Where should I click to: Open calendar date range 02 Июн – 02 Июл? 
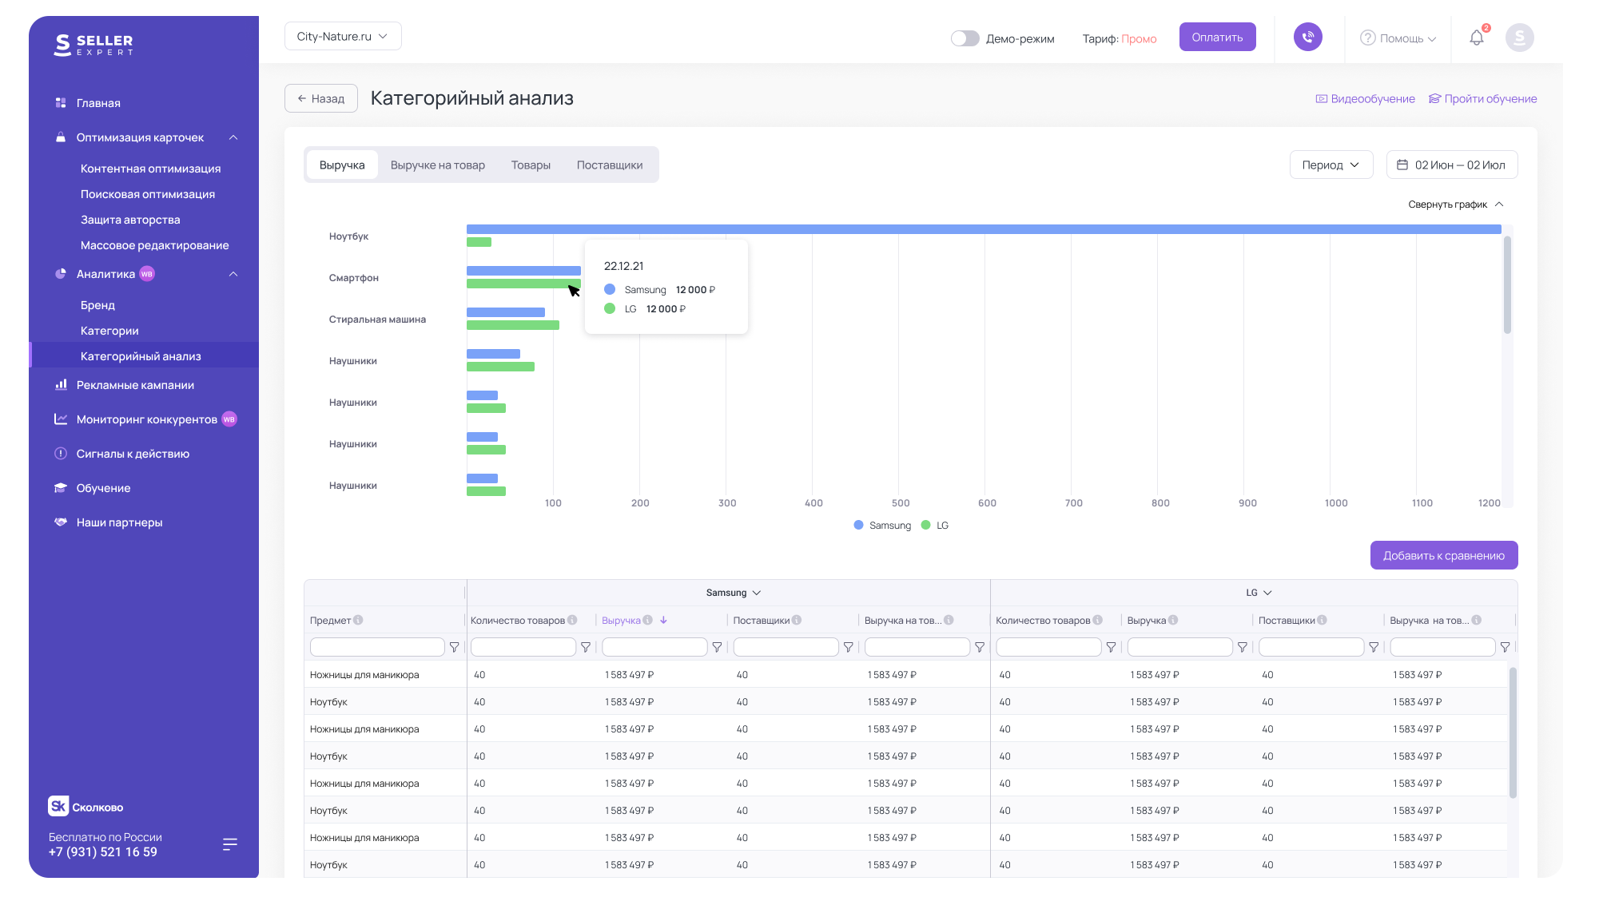pyautogui.click(x=1451, y=165)
